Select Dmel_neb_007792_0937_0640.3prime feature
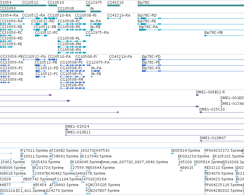Viewport: 244px width, 195px height. tap(134, 162)
